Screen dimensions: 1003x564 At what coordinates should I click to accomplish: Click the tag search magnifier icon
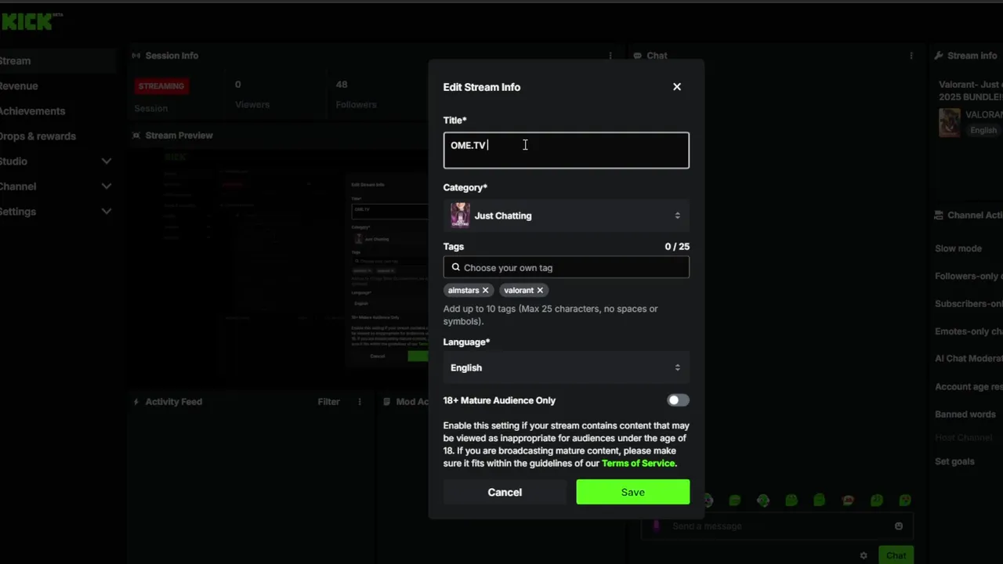[456, 267]
